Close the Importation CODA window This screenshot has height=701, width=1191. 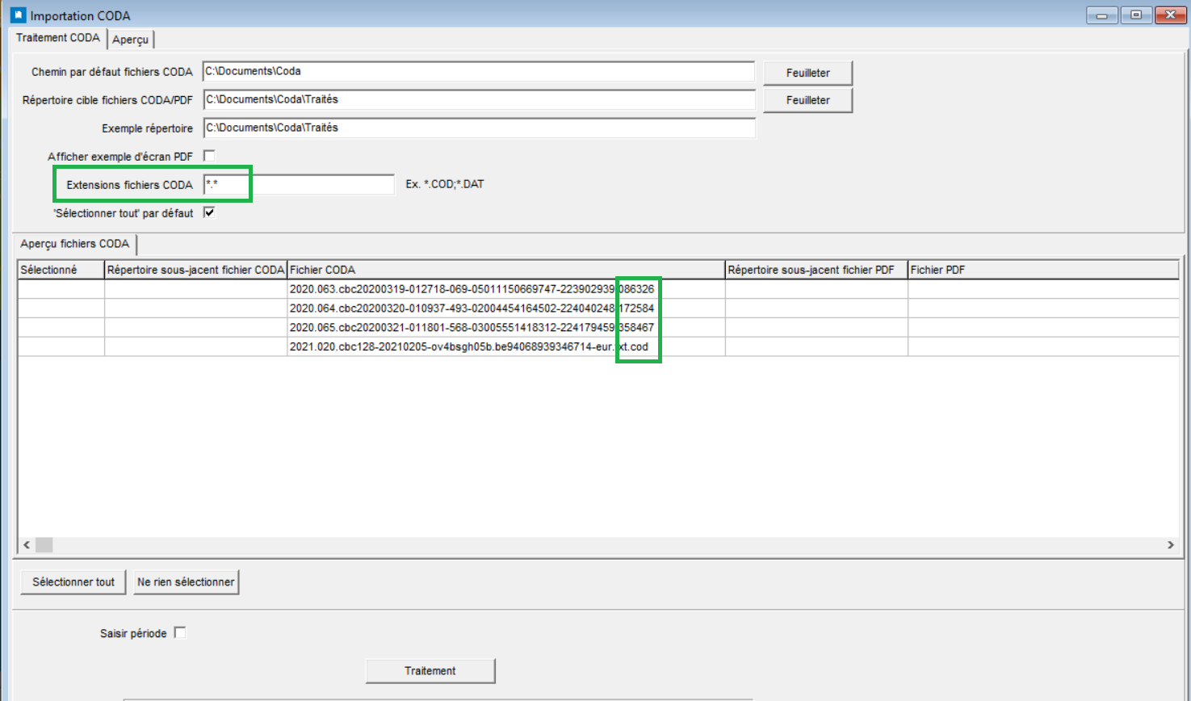coord(1170,15)
